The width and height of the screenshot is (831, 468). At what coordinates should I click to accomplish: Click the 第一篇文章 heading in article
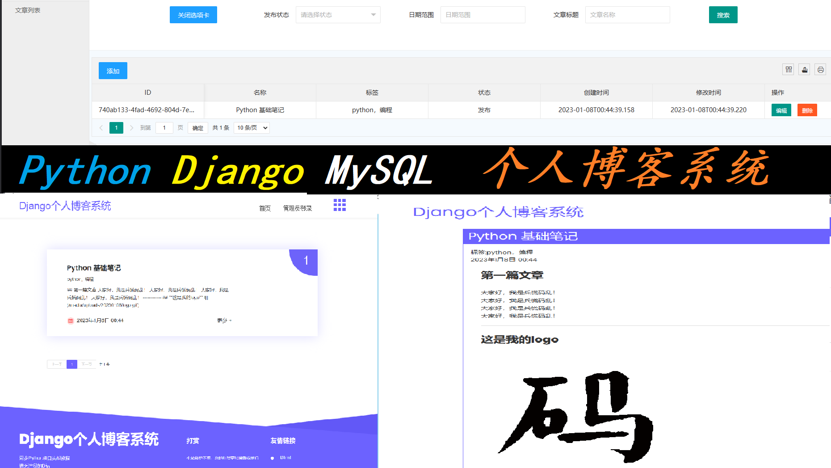(512, 275)
